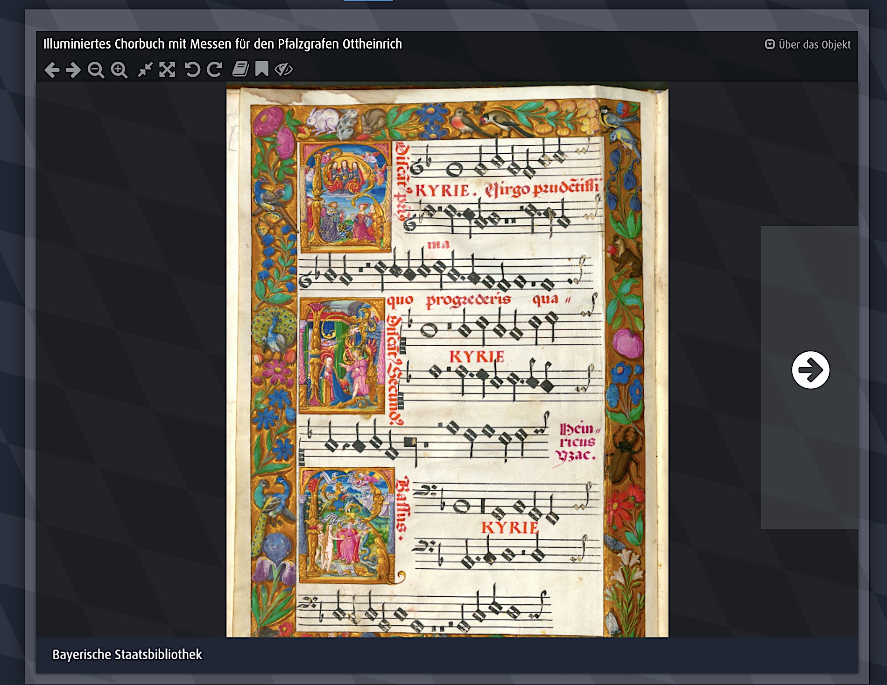Viewport: 887px width, 685px height.
Task: Open the book view icon
Action: pos(240,69)
